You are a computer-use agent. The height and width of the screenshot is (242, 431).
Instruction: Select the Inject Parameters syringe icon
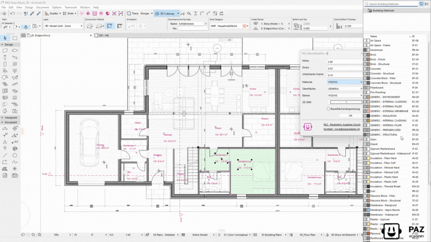coord(39,13)
